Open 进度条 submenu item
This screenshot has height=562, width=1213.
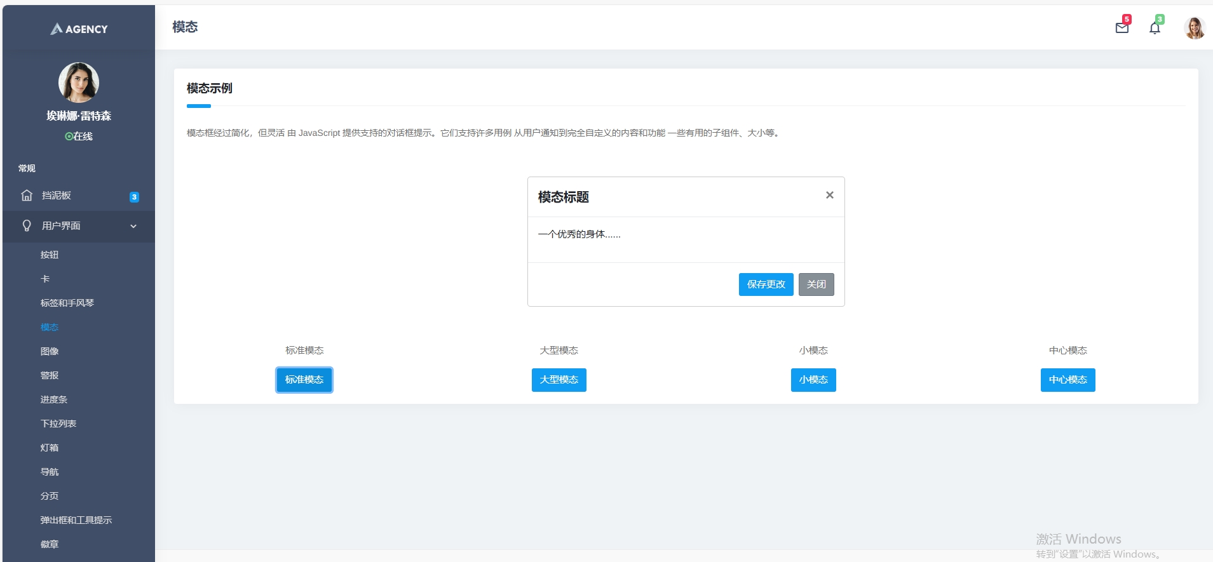(x=54, y=399)
